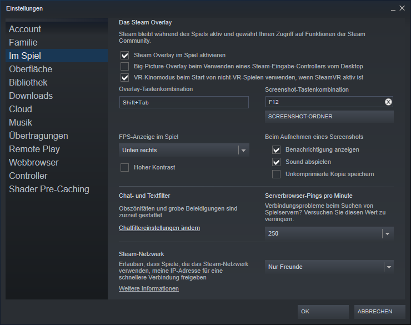Clear the F12 screenshot hotkey with the X icon
This screenshot has height=325, width=411.
click(x=388, y=102)
